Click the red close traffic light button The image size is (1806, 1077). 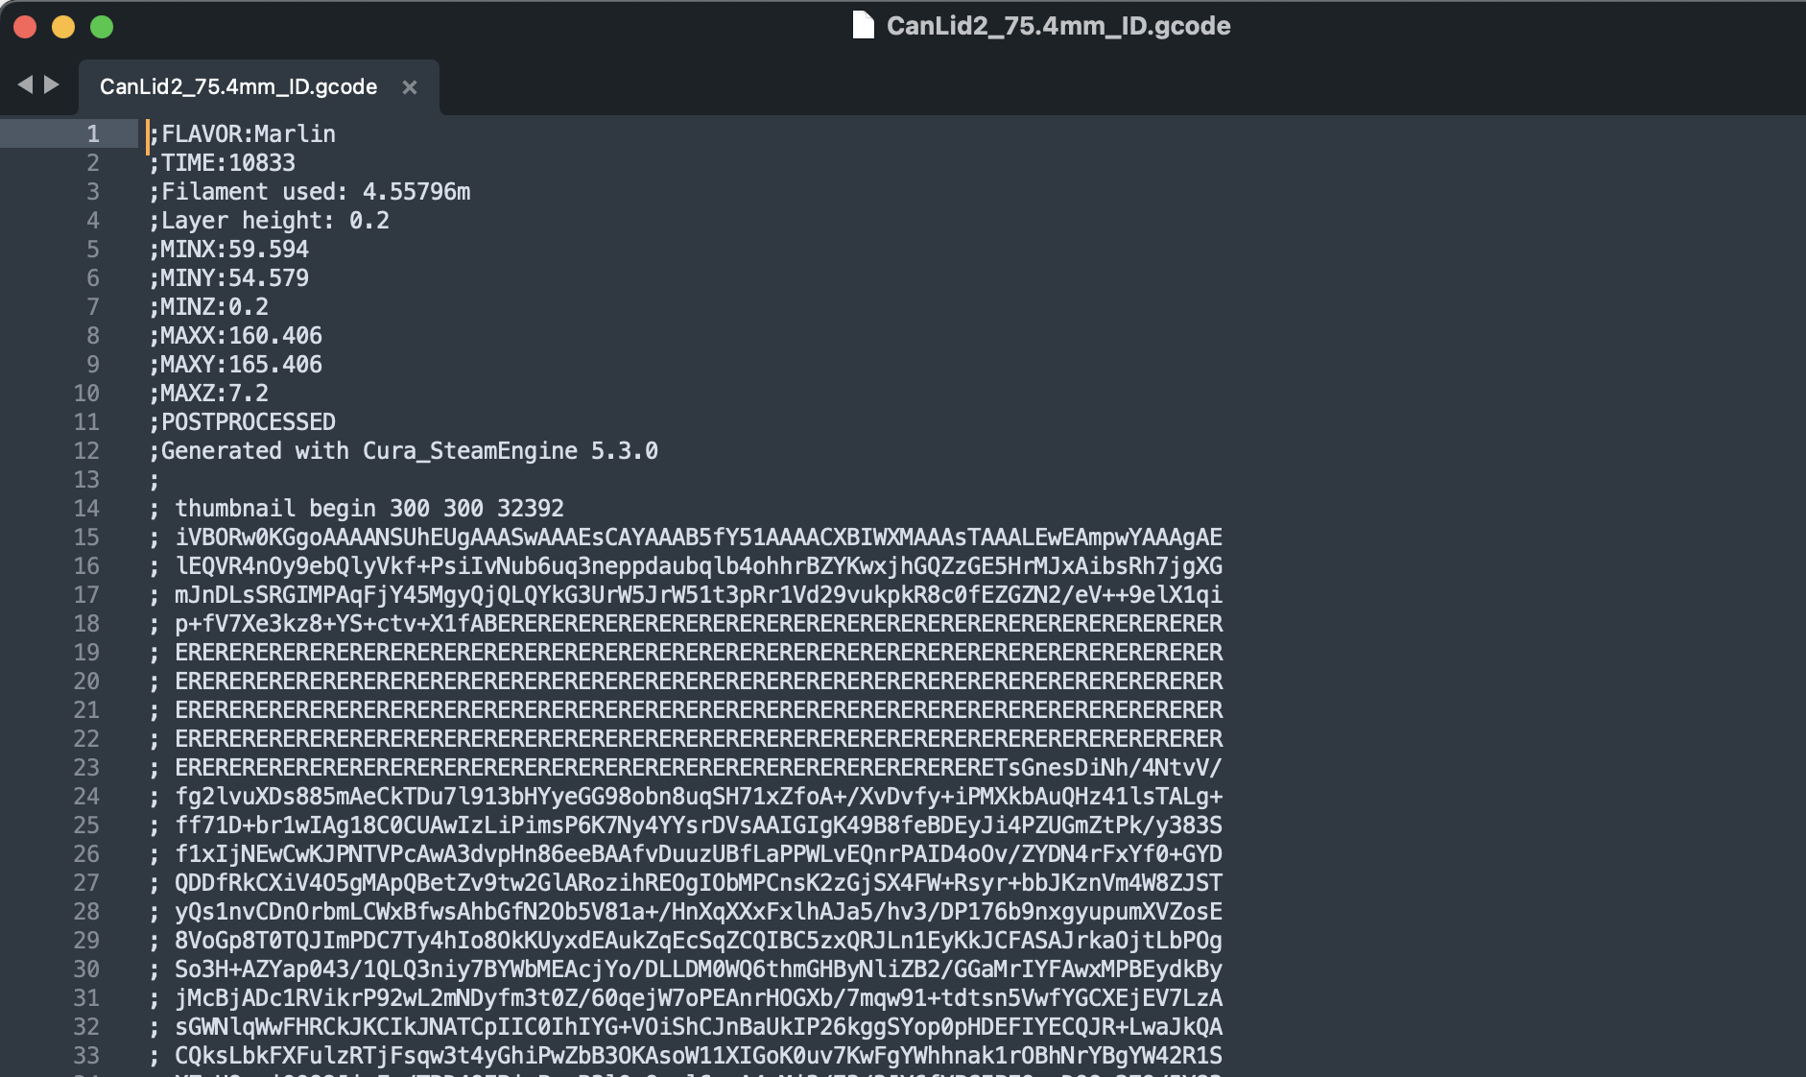tap(25, 28)
